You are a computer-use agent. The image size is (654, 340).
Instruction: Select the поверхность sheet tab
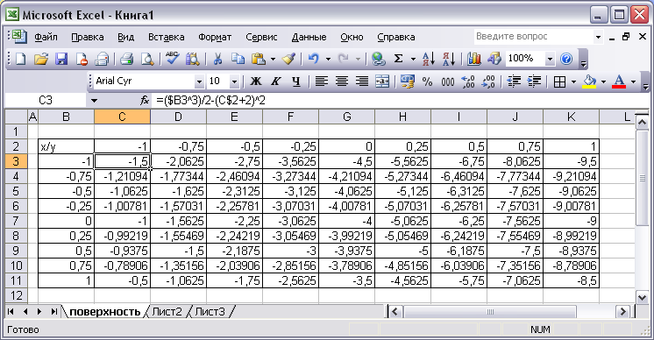(x=104, y=312)
